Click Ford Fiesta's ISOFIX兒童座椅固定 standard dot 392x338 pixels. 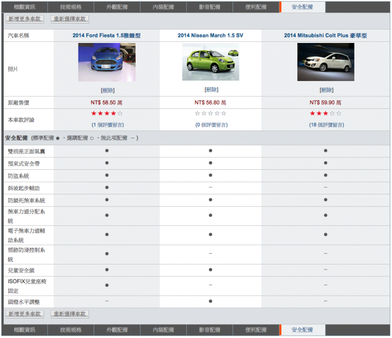point(107,285)
